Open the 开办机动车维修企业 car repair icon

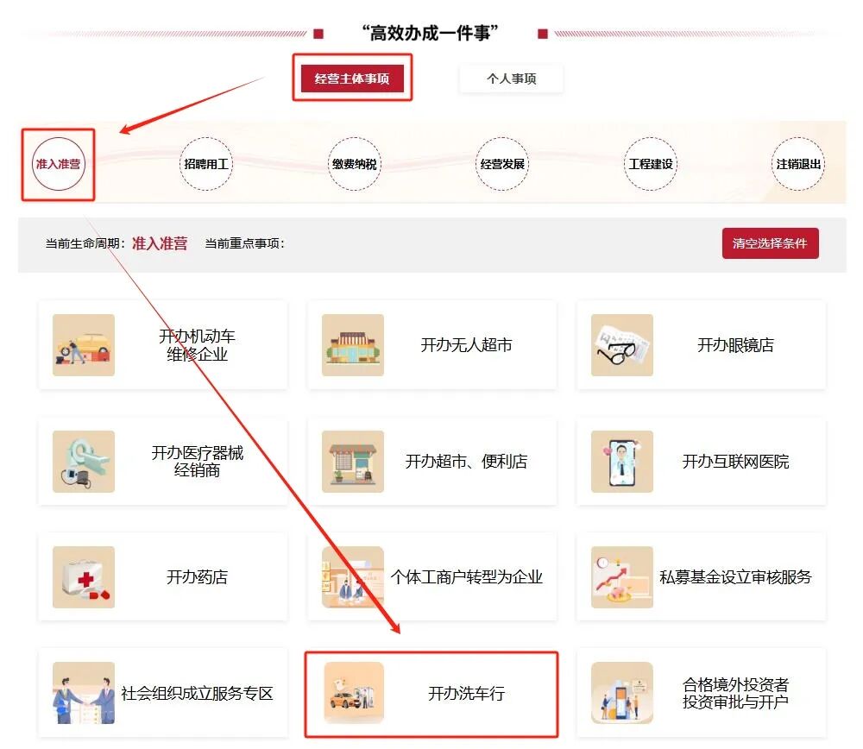click(x=84, y=345)
